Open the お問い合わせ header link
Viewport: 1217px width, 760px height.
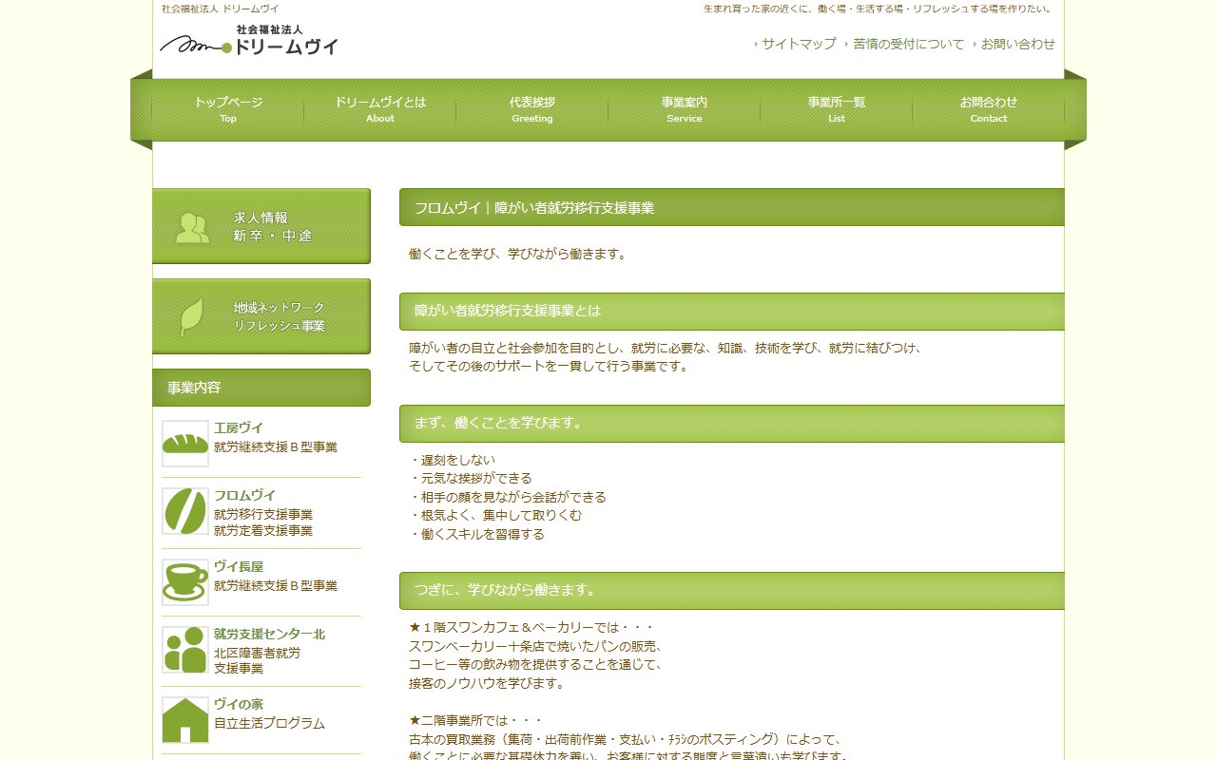[1018, 44]
